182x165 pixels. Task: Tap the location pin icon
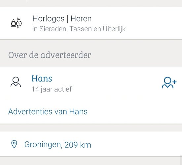(14, 144)
